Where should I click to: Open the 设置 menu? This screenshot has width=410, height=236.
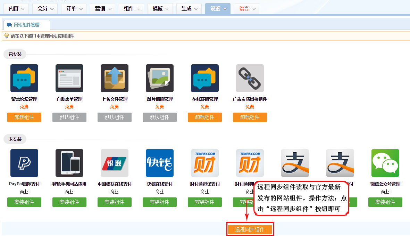tap(218, 9)
